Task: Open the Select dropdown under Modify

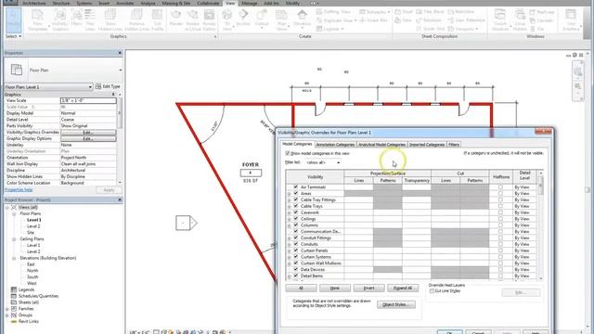Action: [14, 36]
